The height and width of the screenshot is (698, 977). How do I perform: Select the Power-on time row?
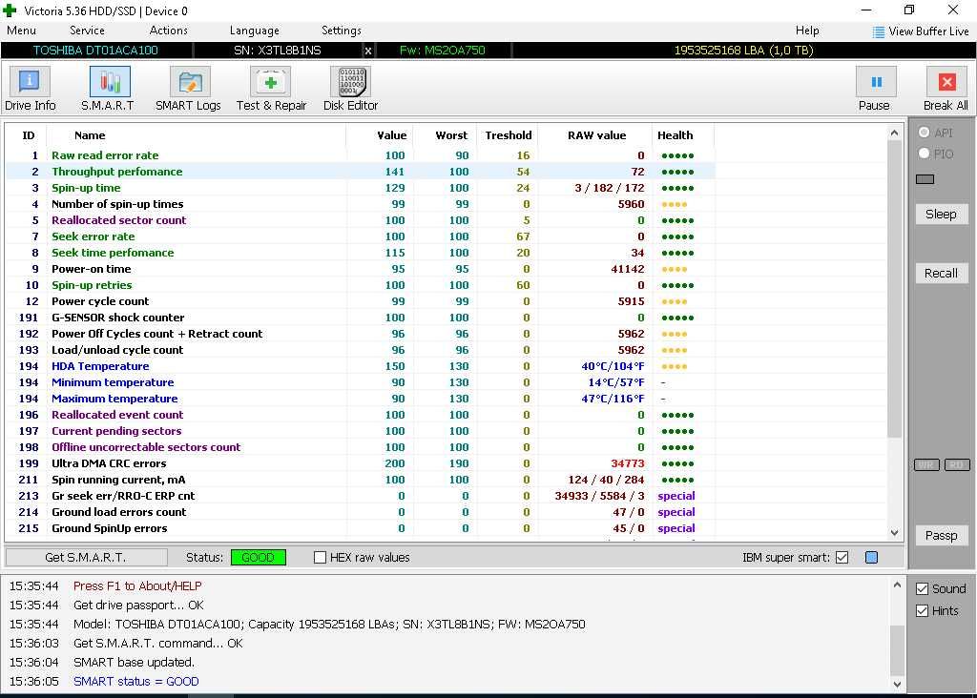tap(360, 269)
